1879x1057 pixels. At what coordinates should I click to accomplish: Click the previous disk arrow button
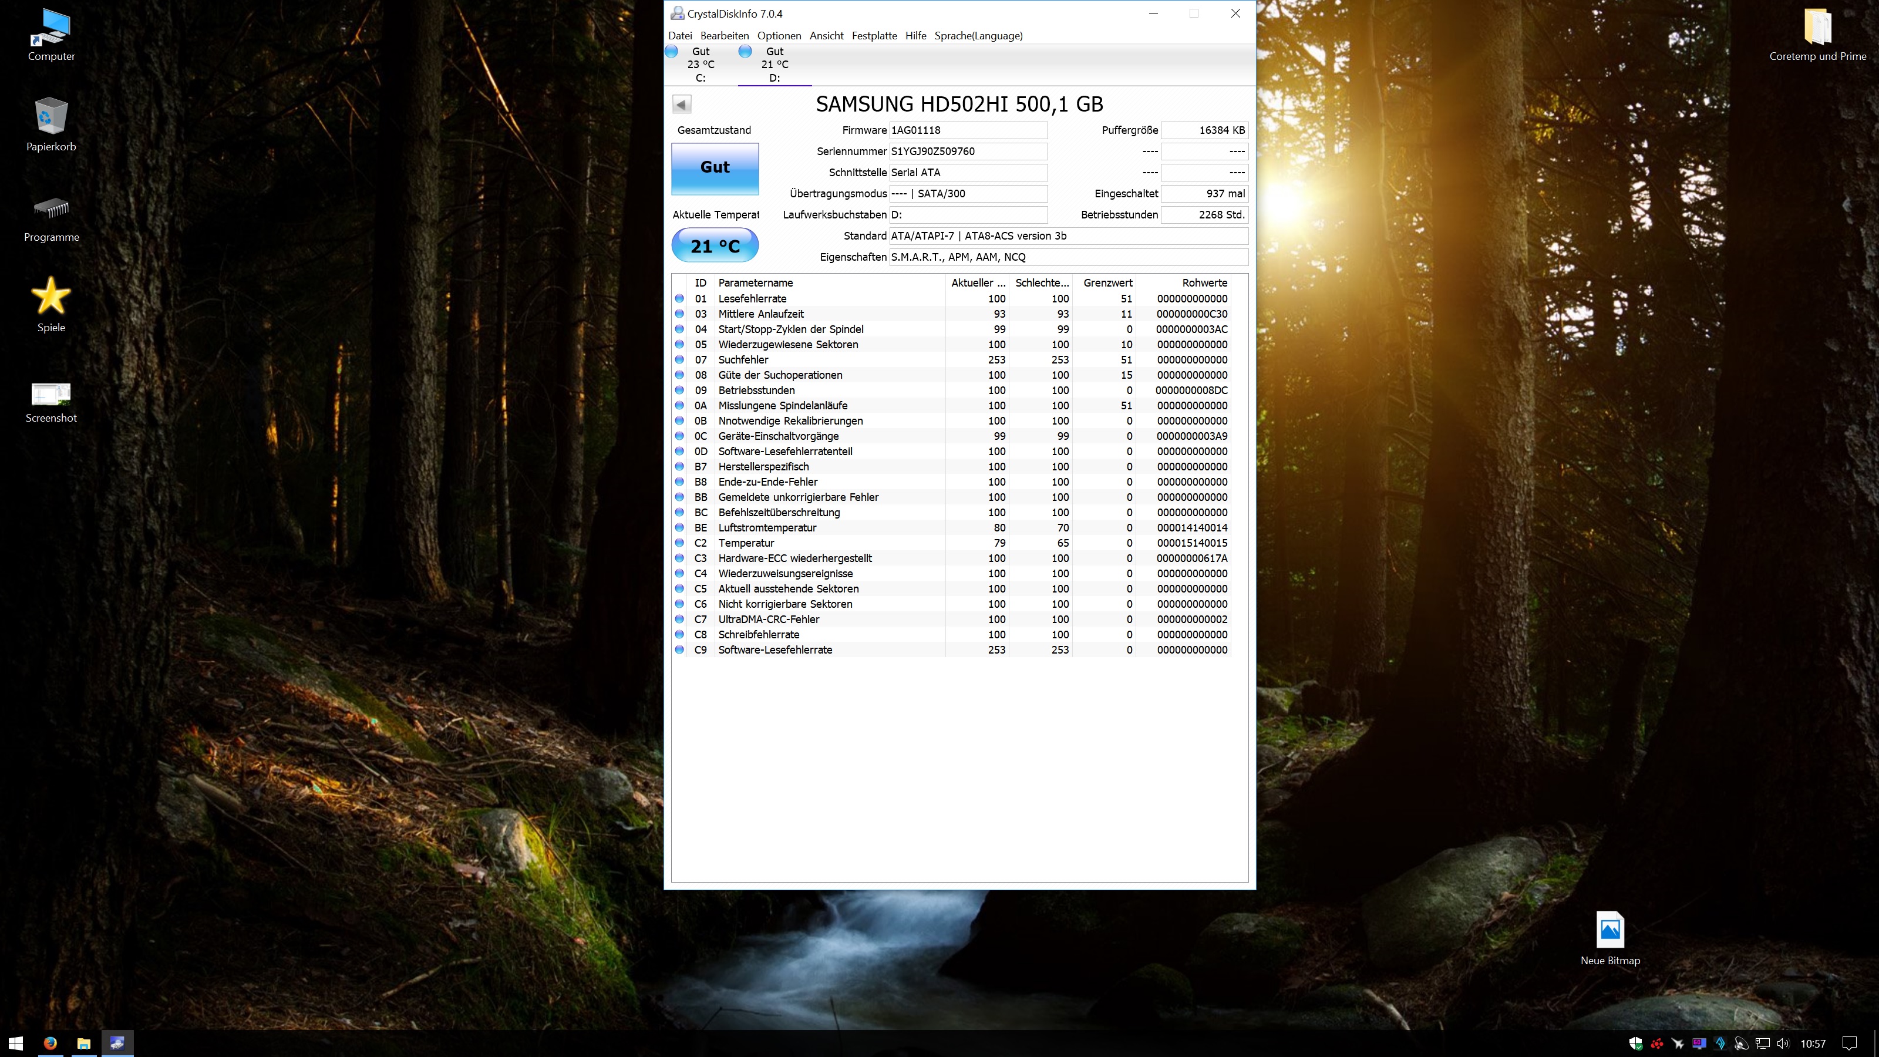[681, 105]
